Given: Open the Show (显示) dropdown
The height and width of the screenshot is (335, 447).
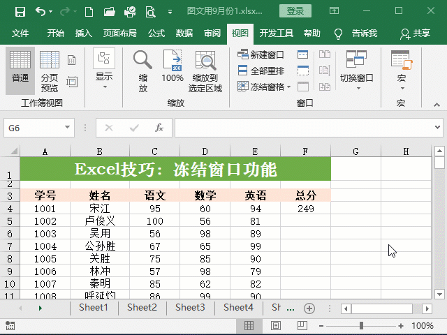Looking at the screenshot, I should [104, 70].
